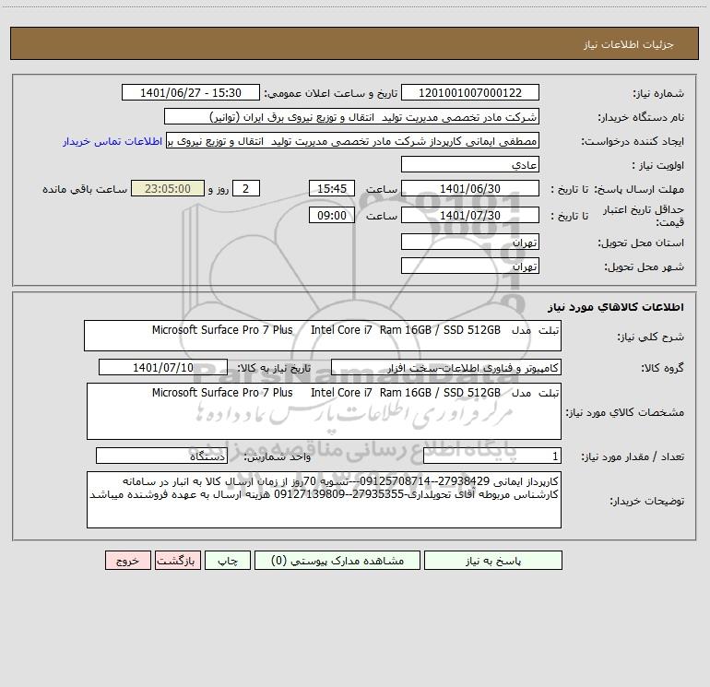
Task: Click response deadline date 1401/06/30
Action: tap(470, 188)
